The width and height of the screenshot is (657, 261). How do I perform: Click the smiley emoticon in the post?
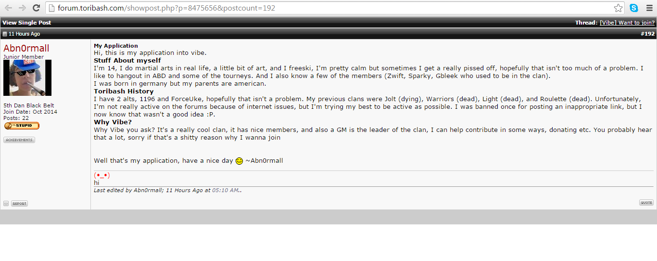[x=239, y=161]
